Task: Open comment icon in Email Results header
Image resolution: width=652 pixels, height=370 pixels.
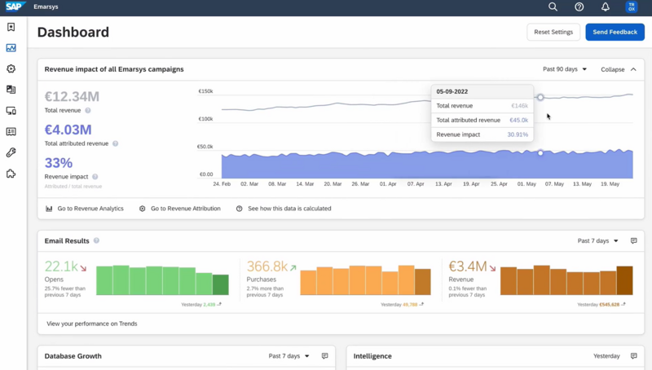Action: (x=634, y=240)
